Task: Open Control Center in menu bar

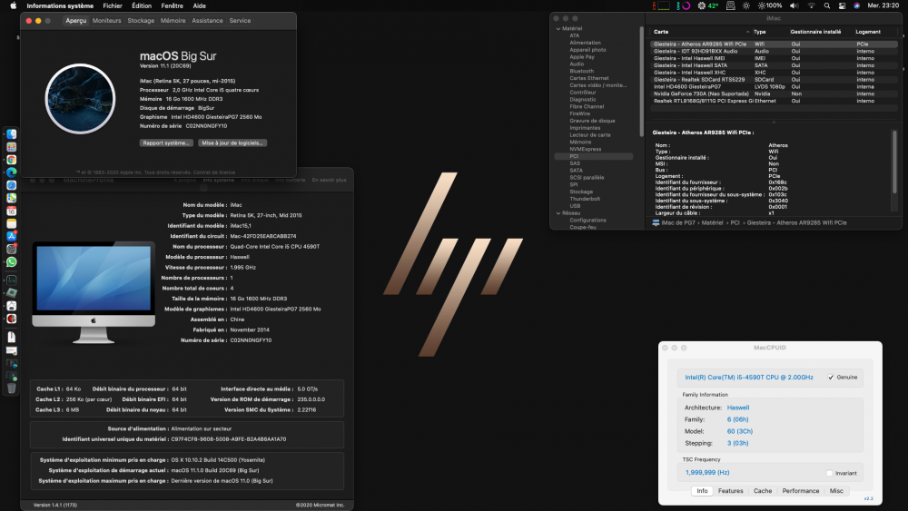Action: pyautogui.click(x=842, y=5)
